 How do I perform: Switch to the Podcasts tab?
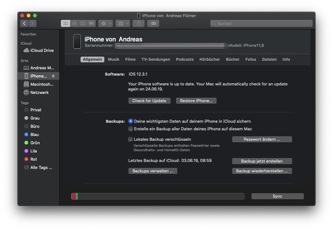tap(185, 59)
